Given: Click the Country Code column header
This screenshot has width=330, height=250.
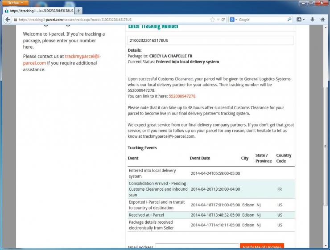Looking at the screenshot, I should click(x=284, y=158).
